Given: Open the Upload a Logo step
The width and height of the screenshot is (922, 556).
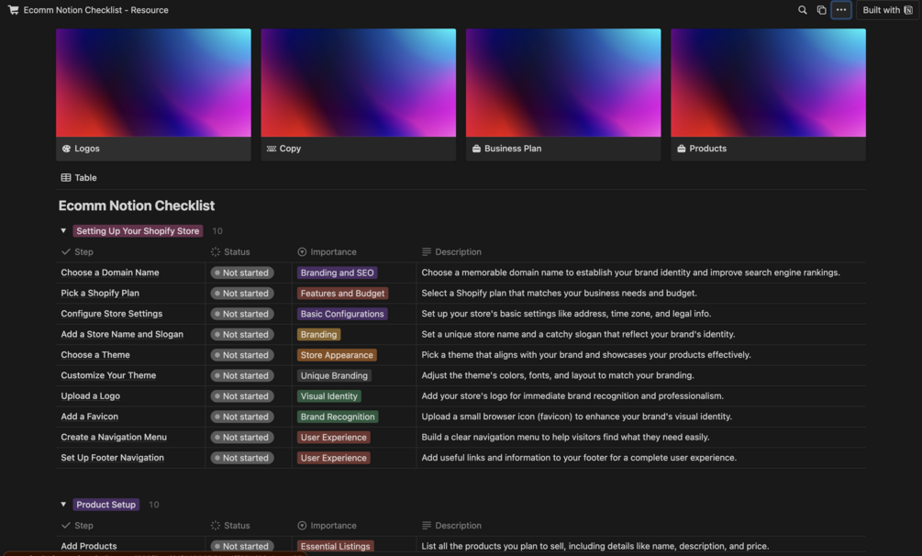Looking at the screenshot, I should 91,396.
